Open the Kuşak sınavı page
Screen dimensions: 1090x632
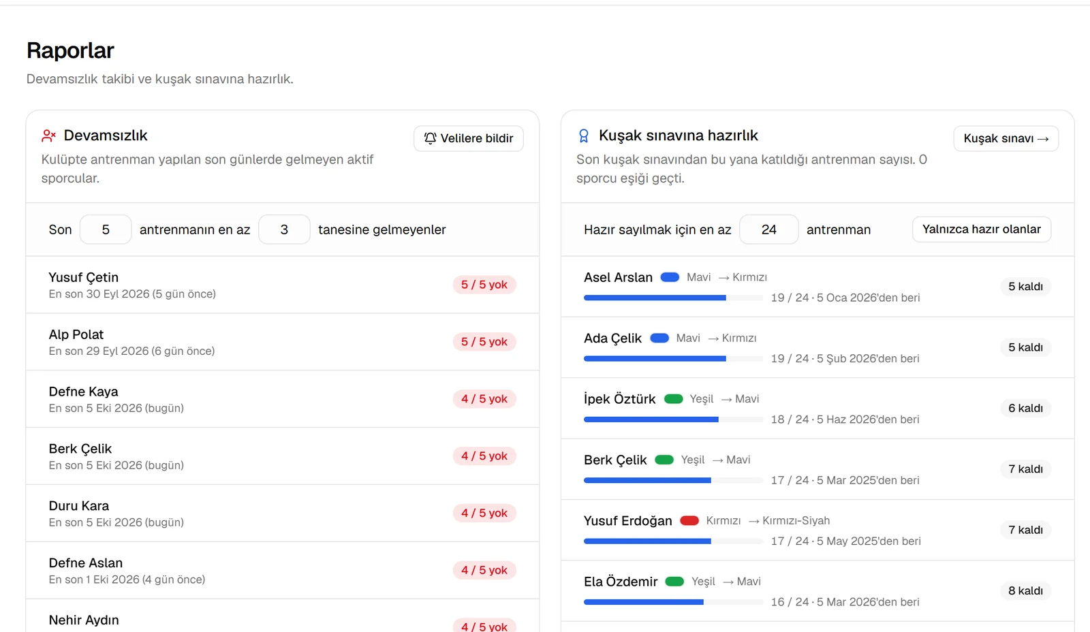click(x=1006, y=138)
